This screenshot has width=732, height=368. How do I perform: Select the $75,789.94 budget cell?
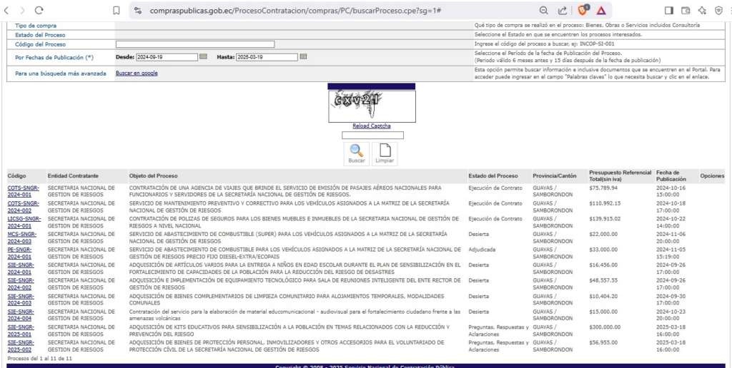click(x=603, y=188)
